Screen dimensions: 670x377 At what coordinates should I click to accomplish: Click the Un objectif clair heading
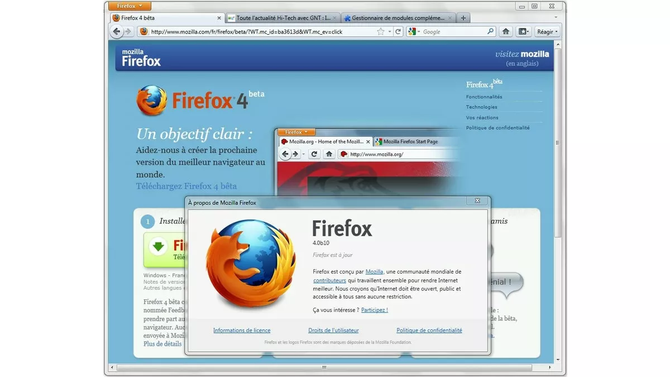coord(194,134)
